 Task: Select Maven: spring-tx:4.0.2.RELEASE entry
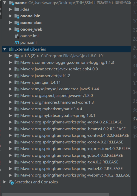[69, 162]
